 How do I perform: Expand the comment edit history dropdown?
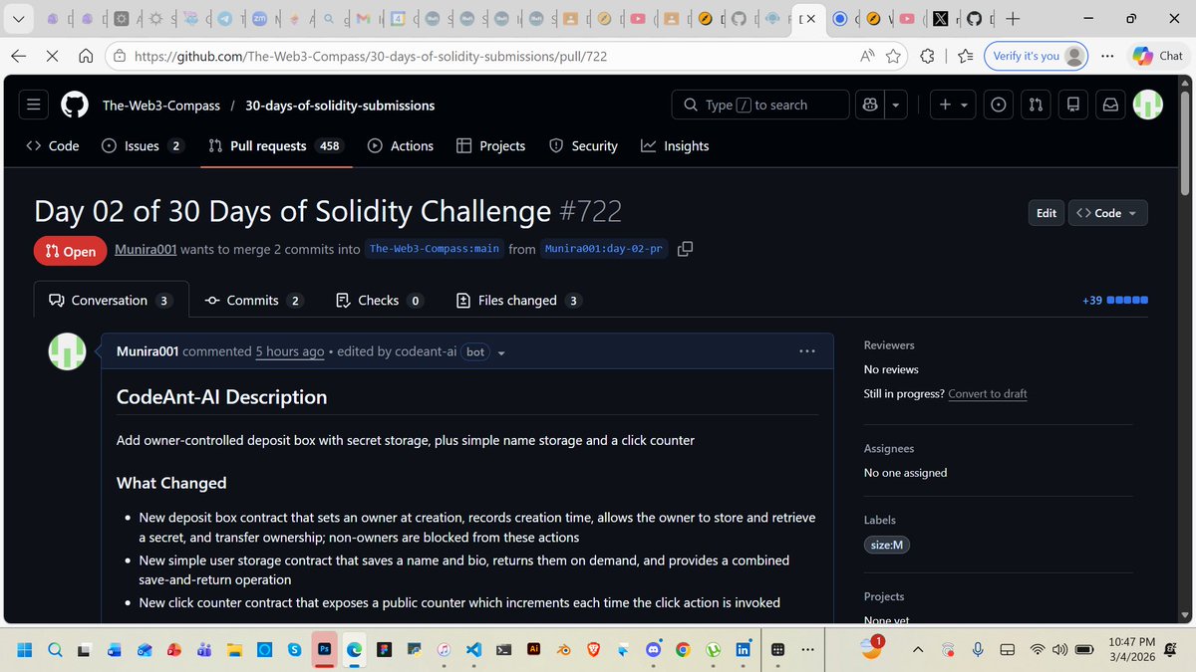(501, 352)
